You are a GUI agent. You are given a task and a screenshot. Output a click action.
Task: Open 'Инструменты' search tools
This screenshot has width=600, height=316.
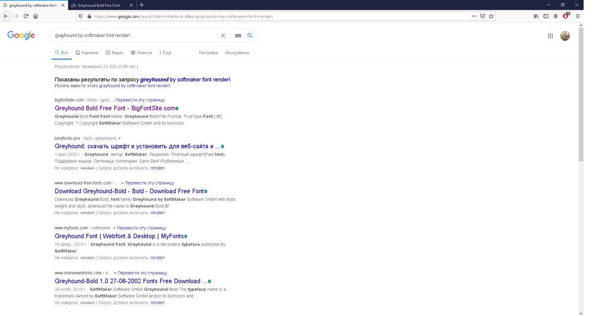tap(237, 53)
